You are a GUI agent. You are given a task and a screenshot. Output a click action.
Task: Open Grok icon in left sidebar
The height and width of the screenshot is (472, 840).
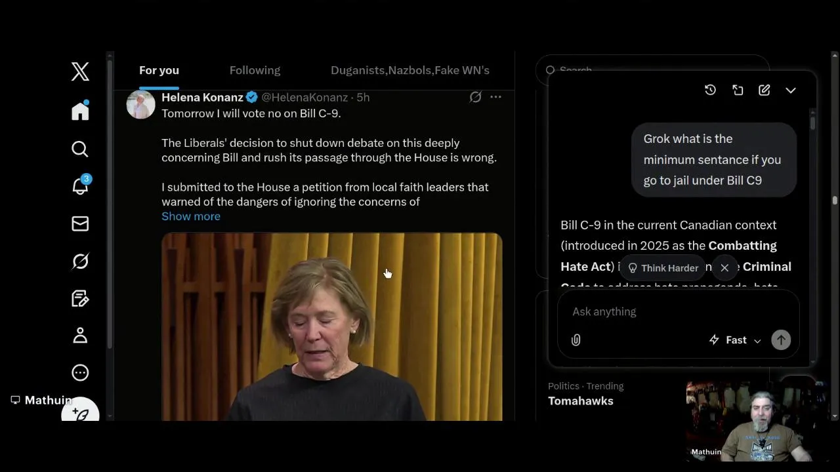80,262
